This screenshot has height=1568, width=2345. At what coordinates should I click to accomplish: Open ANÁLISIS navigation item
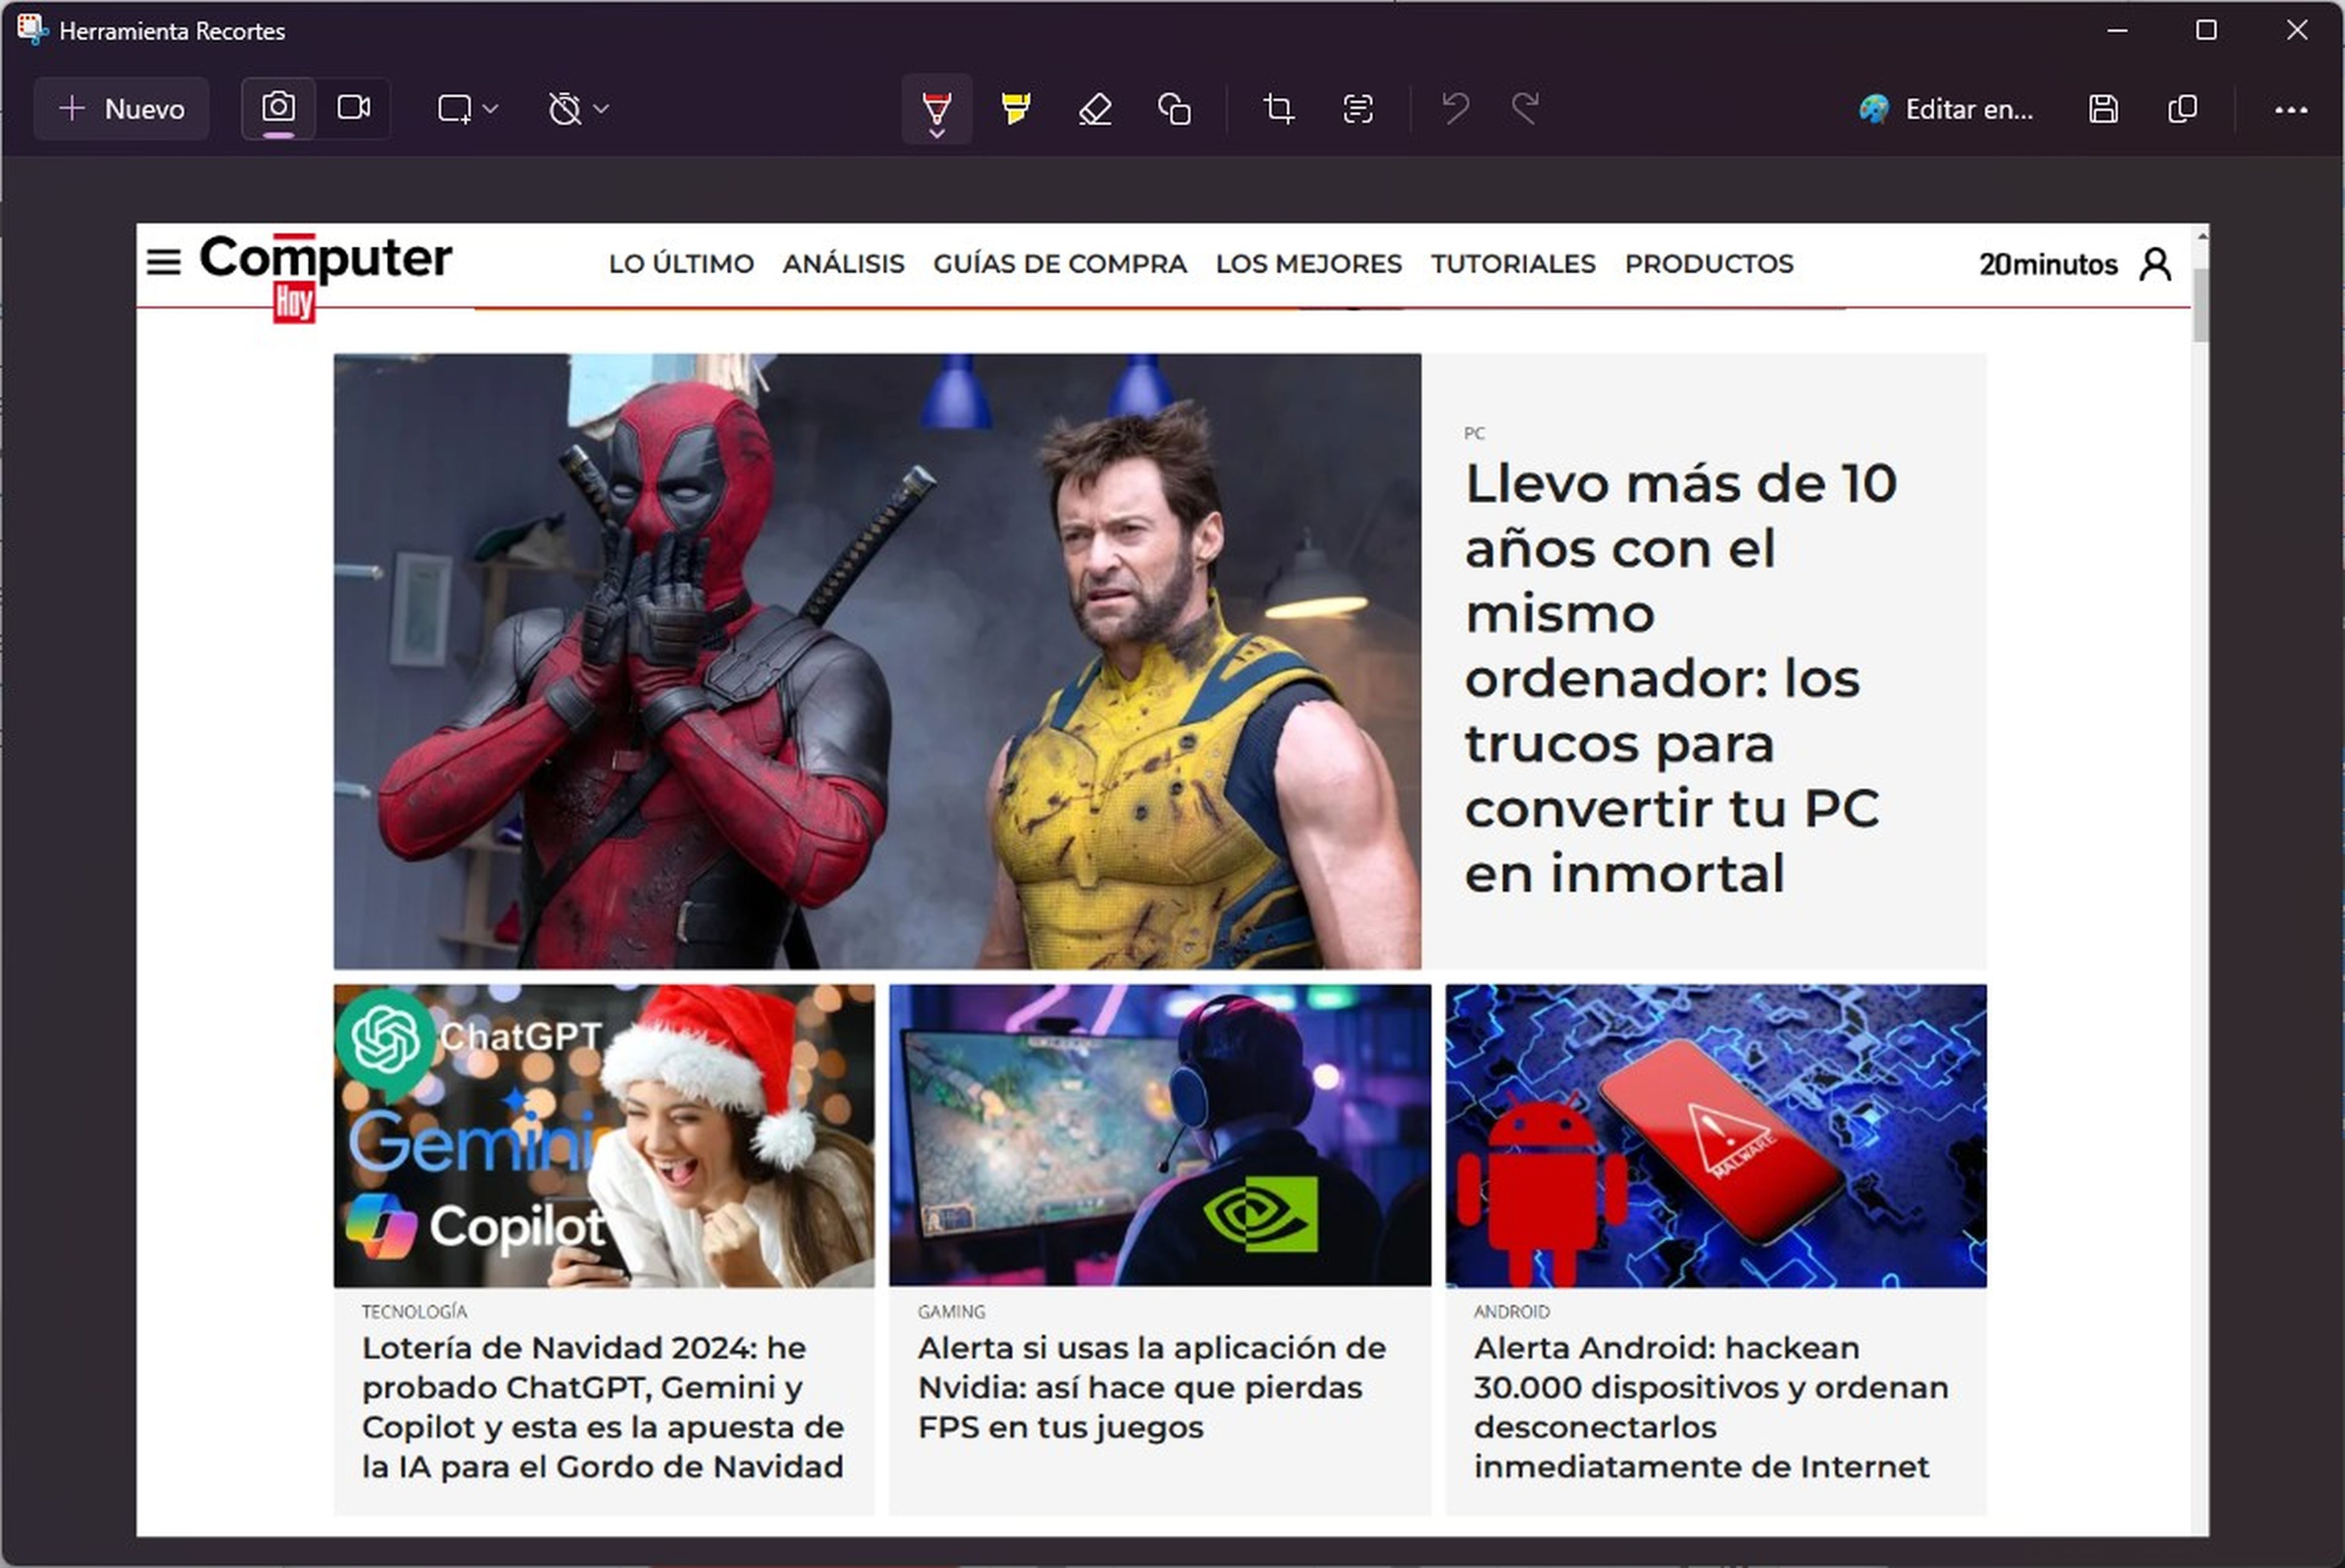point(843,264)
